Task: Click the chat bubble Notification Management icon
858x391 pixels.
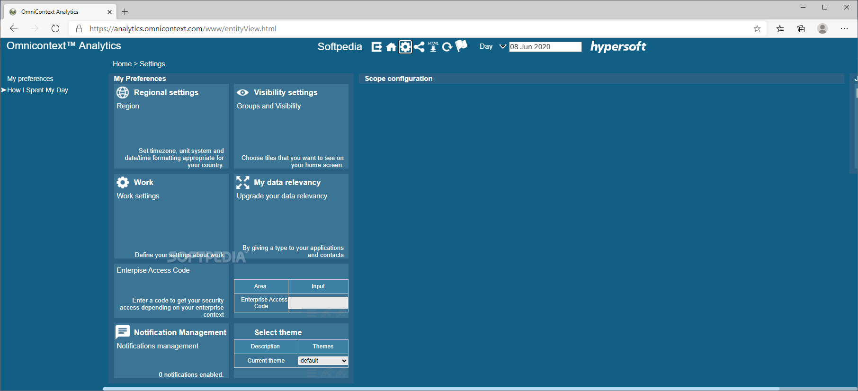Action: 123,332
